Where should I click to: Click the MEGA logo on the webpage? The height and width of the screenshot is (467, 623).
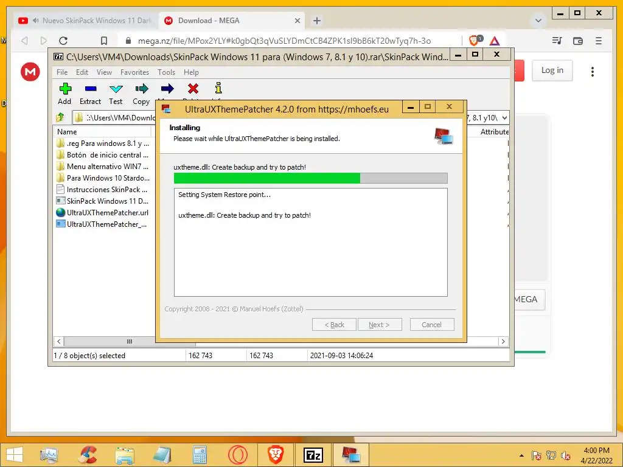[x=30, y=72]
